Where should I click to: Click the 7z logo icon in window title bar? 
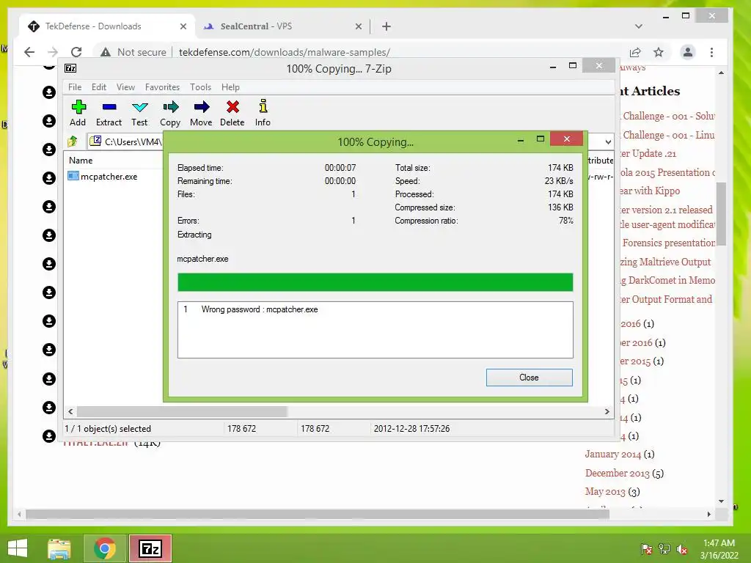tap(70, 68)
